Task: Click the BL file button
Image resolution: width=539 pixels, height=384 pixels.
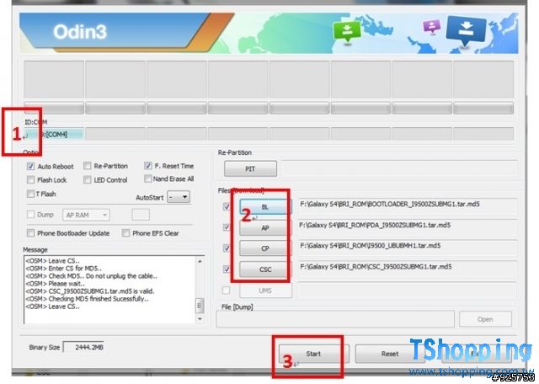Action: [265, 206]
